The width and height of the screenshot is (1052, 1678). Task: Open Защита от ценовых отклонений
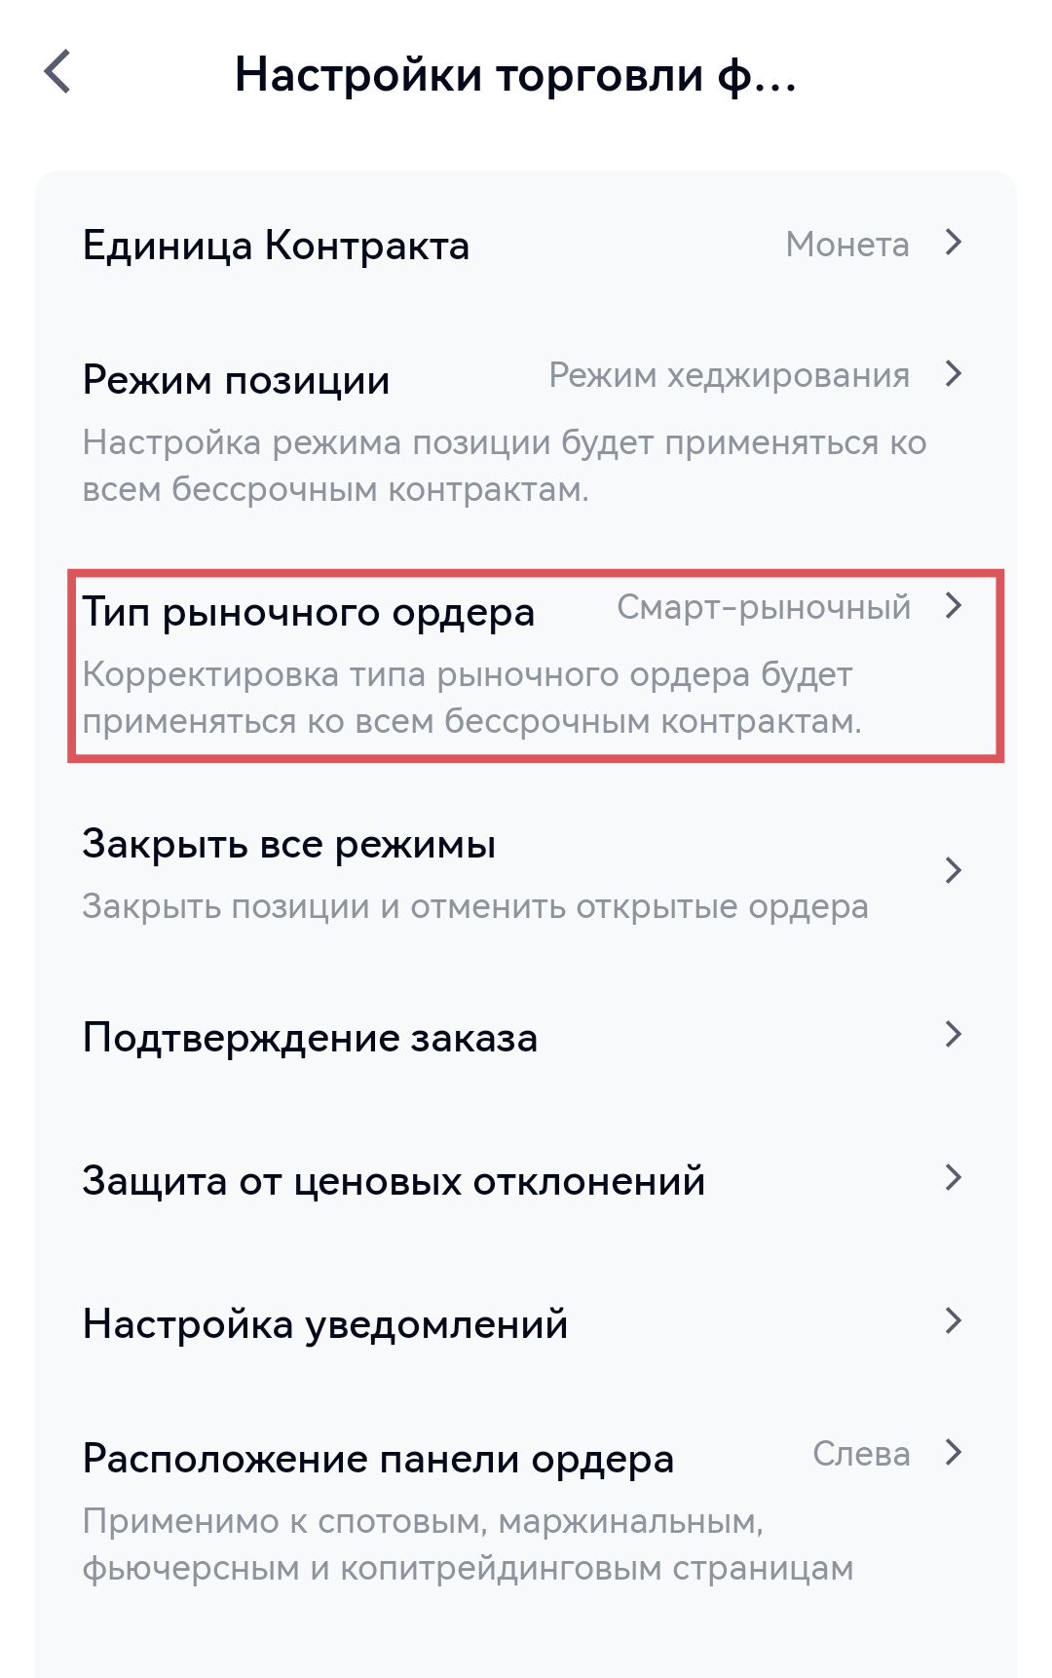pos(394,1181)
